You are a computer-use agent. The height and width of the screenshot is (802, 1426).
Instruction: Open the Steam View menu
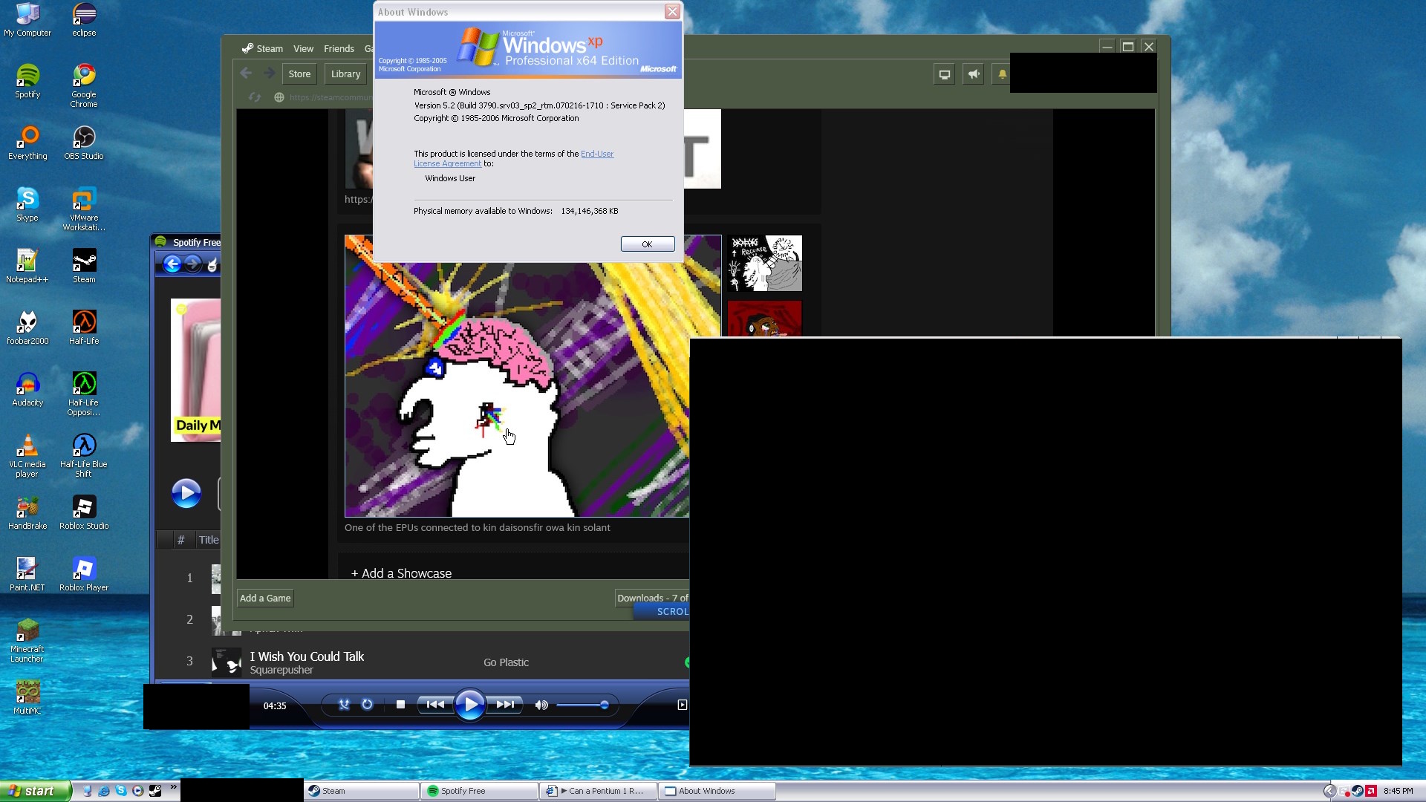point(303,49)
